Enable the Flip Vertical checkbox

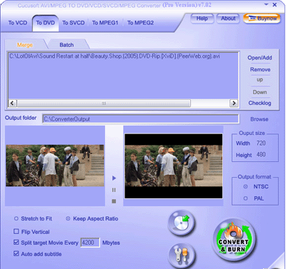pos(16,231)
